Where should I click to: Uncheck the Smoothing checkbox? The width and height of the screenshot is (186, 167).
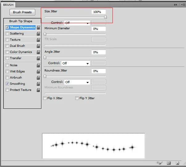point(7,84)
